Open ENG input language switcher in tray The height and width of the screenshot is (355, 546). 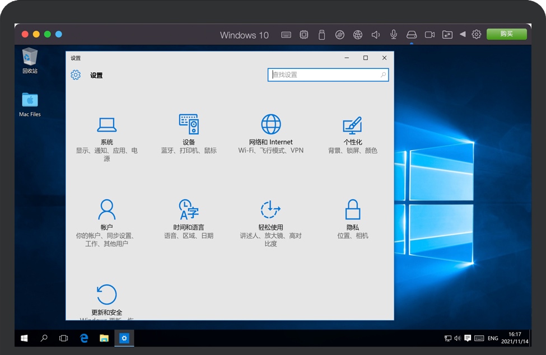click(493, 338)
